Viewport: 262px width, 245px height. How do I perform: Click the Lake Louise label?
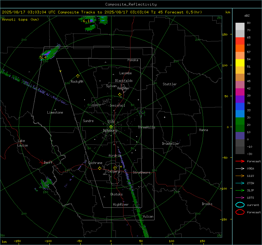(22, 143)
